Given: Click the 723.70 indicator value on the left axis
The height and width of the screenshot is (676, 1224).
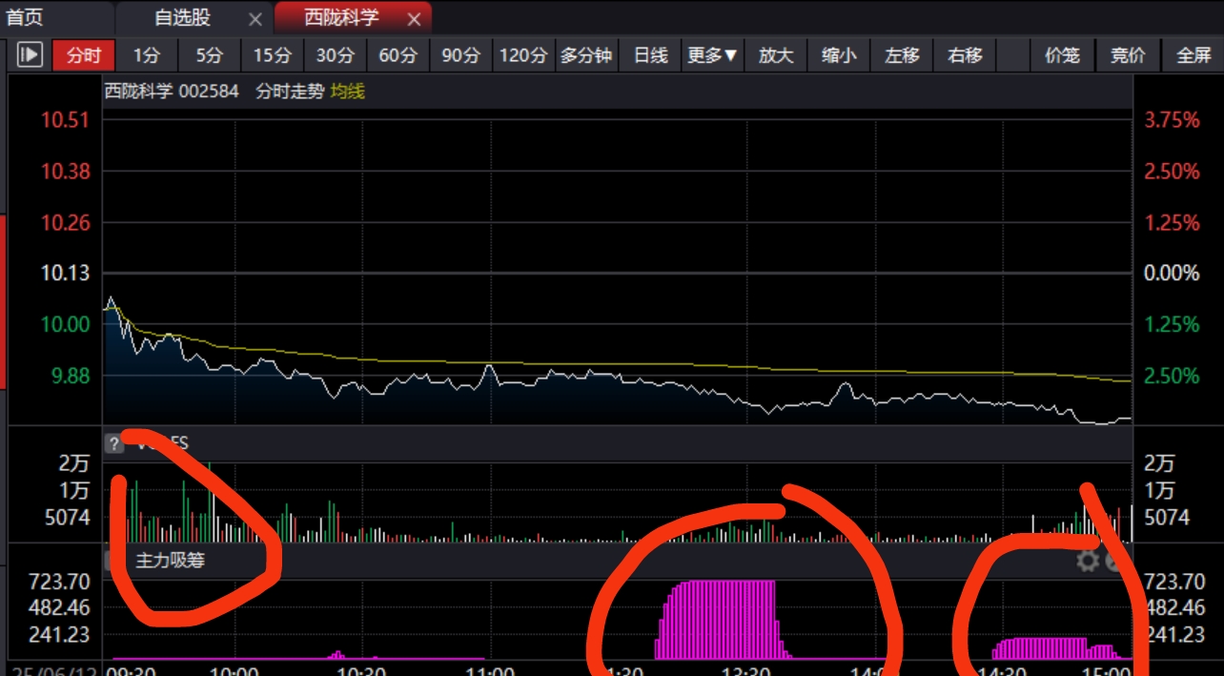Looking at the screenshot, I should pyautogui.click(x=59, y=581).
